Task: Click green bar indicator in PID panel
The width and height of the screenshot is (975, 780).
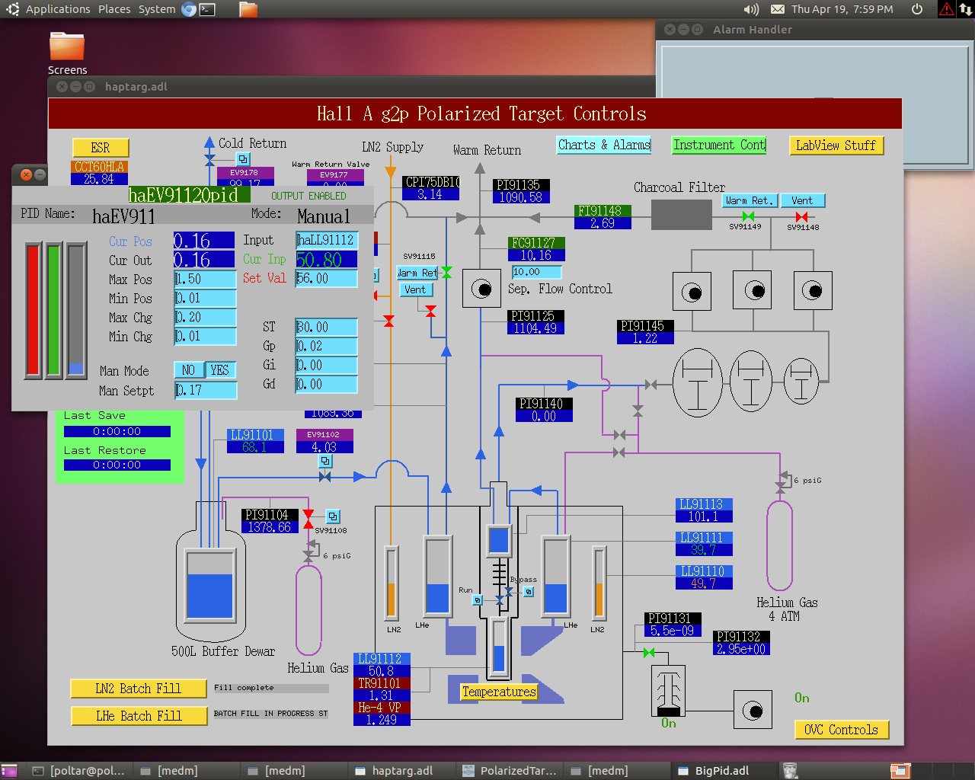Action: point(53,310)
